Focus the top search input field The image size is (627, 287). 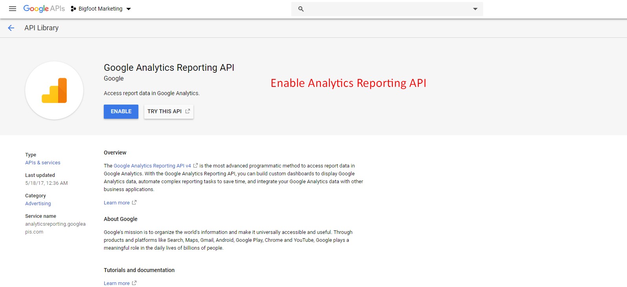tap(387, 9)
